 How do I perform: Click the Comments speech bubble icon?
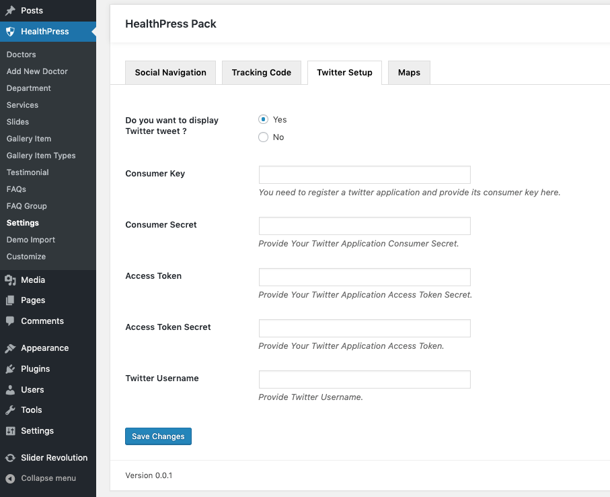[10, 321]
